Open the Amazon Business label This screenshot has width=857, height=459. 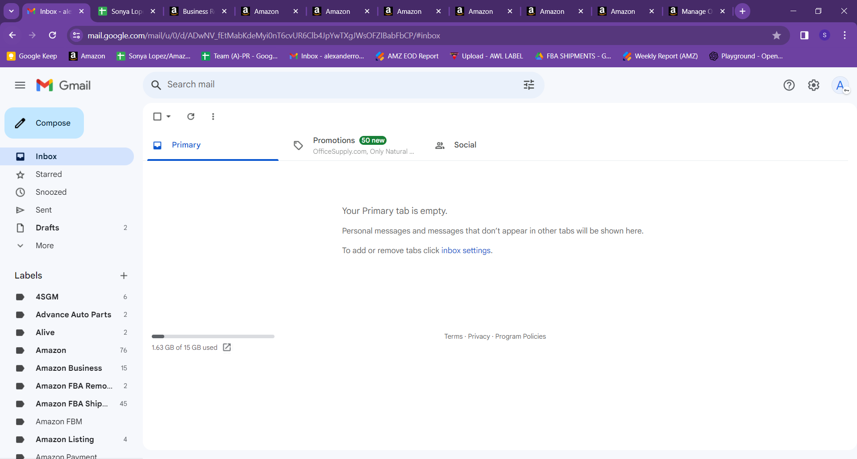(x=67, y=368)
